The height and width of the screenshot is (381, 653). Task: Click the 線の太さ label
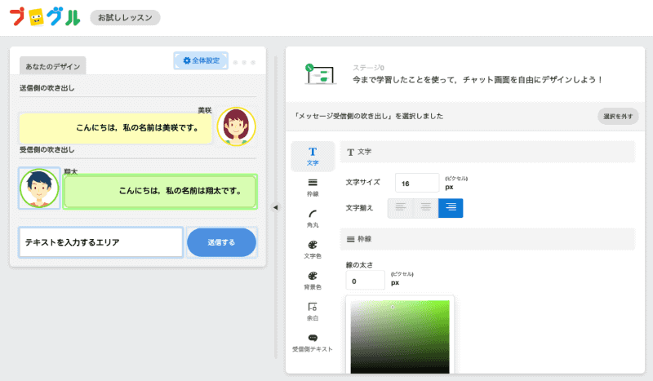click(359, 265)
